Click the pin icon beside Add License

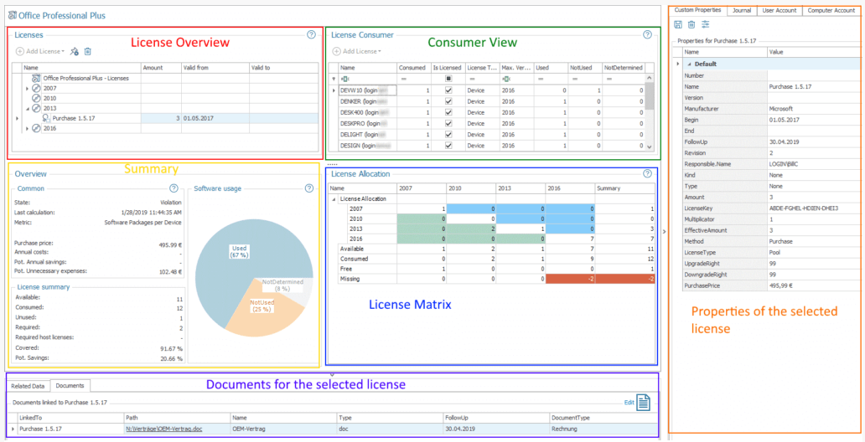[74, 52]
